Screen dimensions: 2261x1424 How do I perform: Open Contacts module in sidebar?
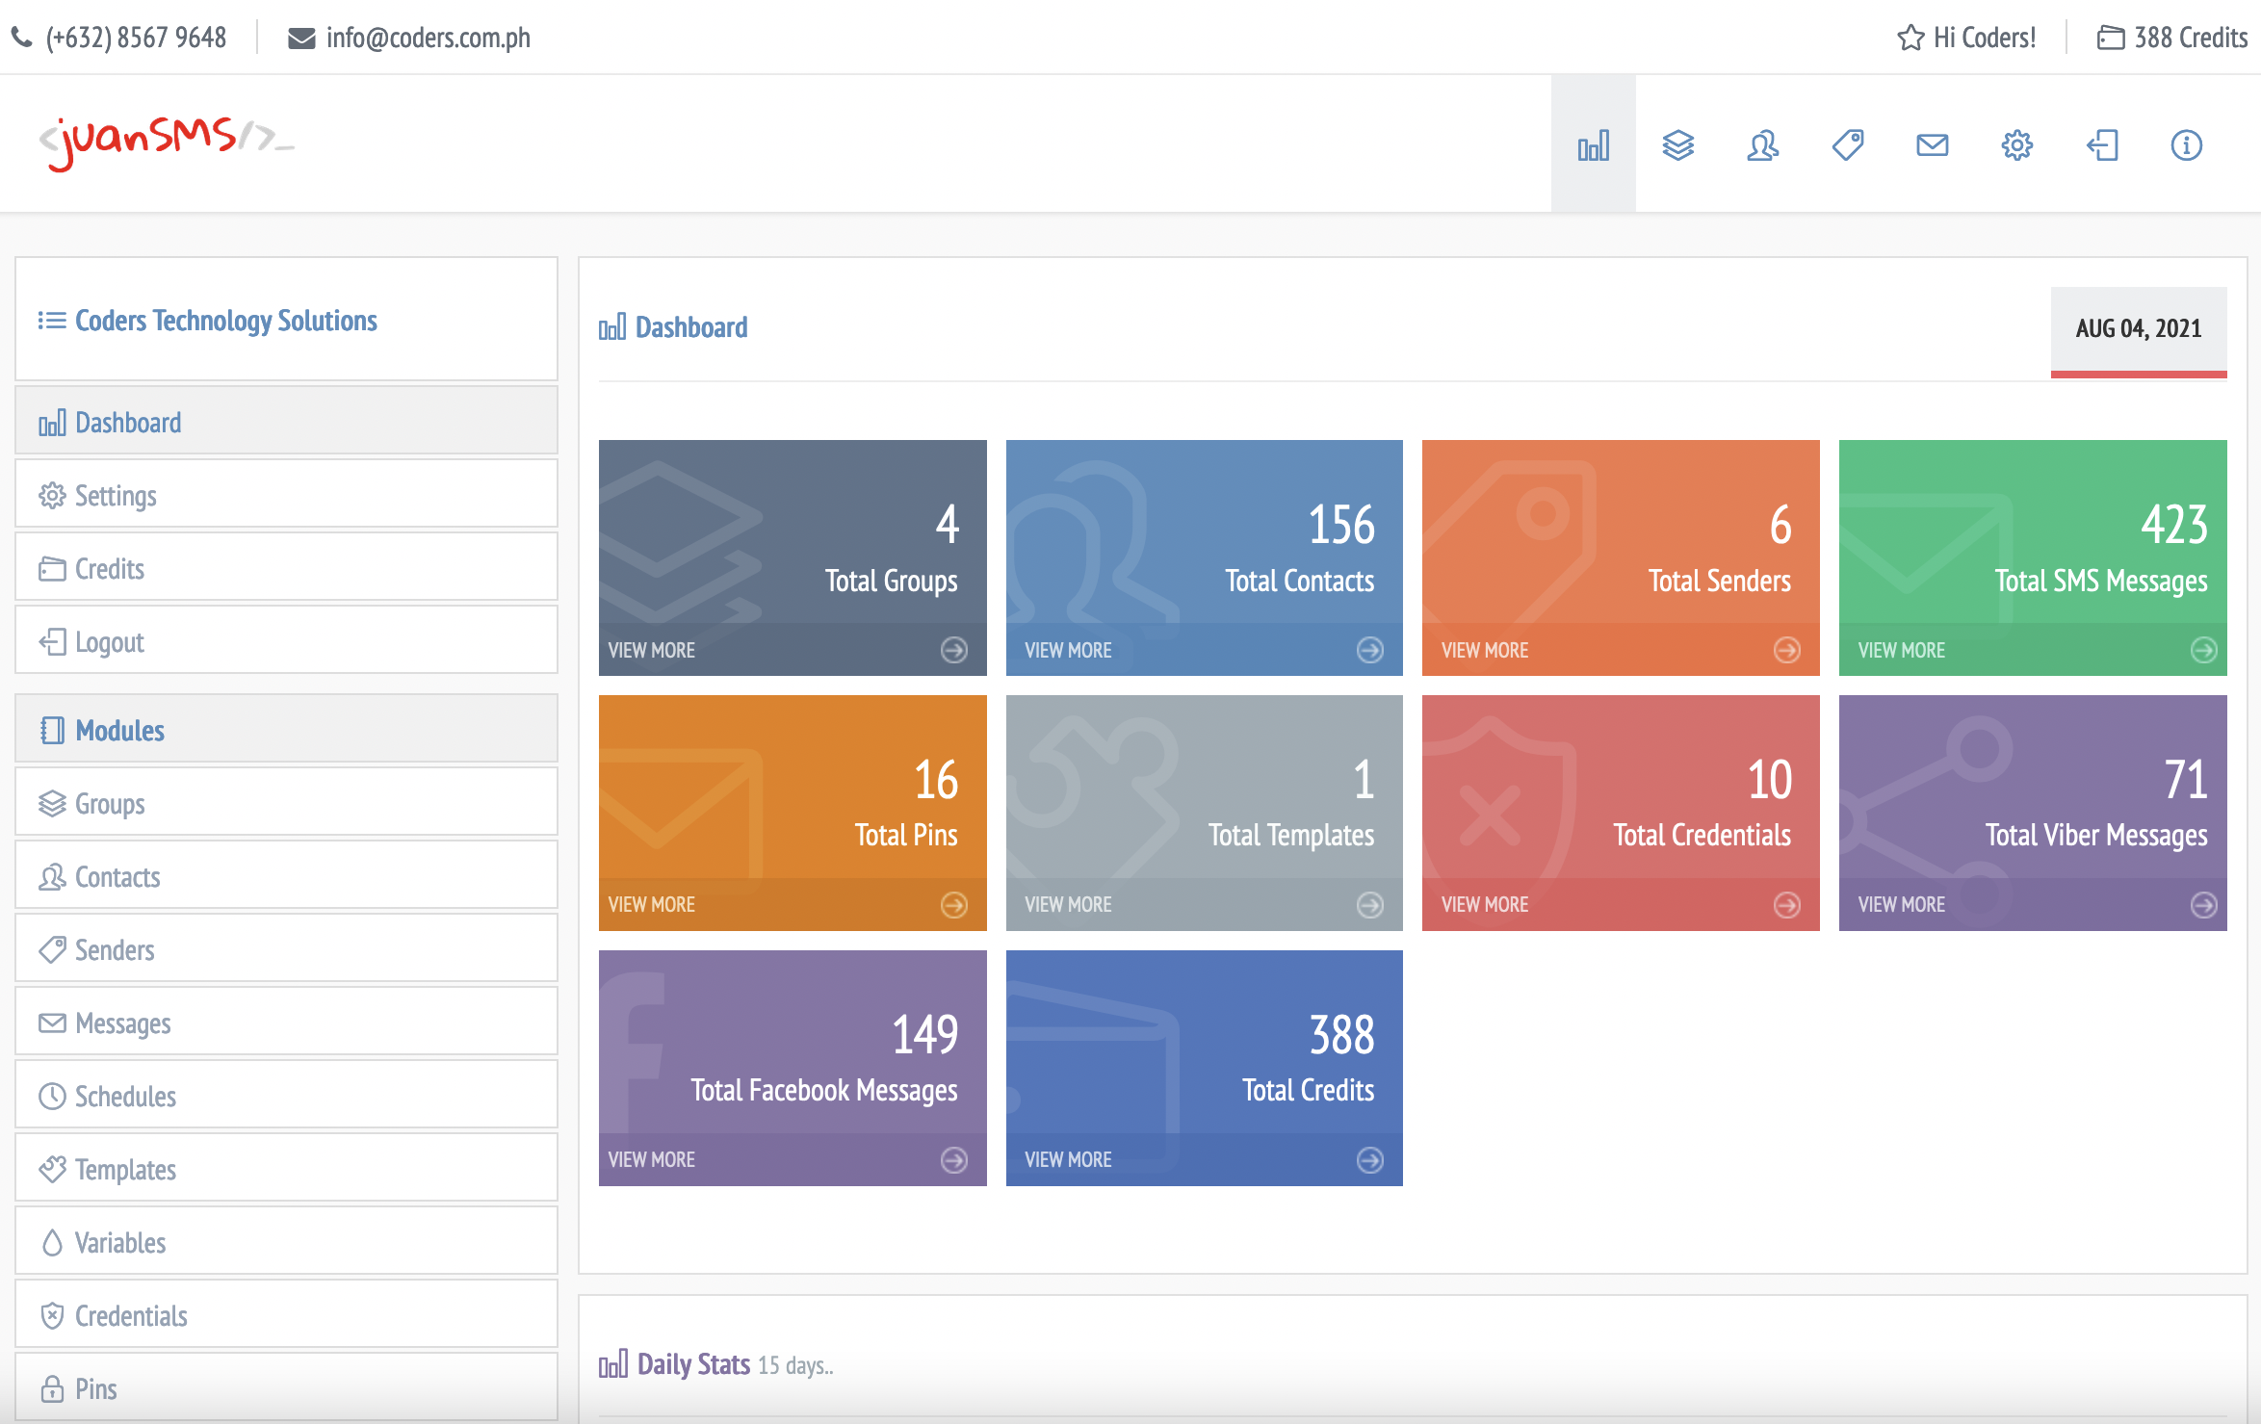[x=286, y=875]
